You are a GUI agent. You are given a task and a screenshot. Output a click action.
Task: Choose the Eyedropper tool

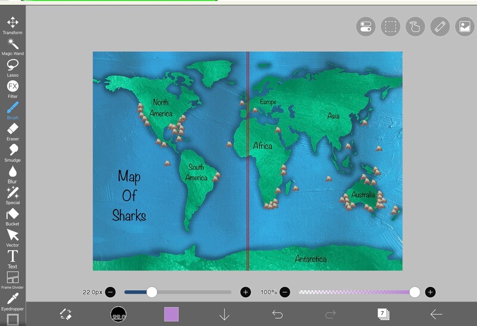click(x=12, y=299)
